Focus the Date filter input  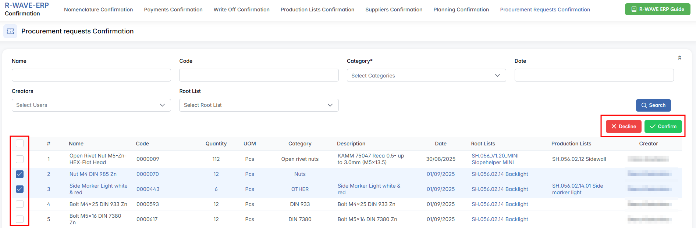tap(594, 75)
